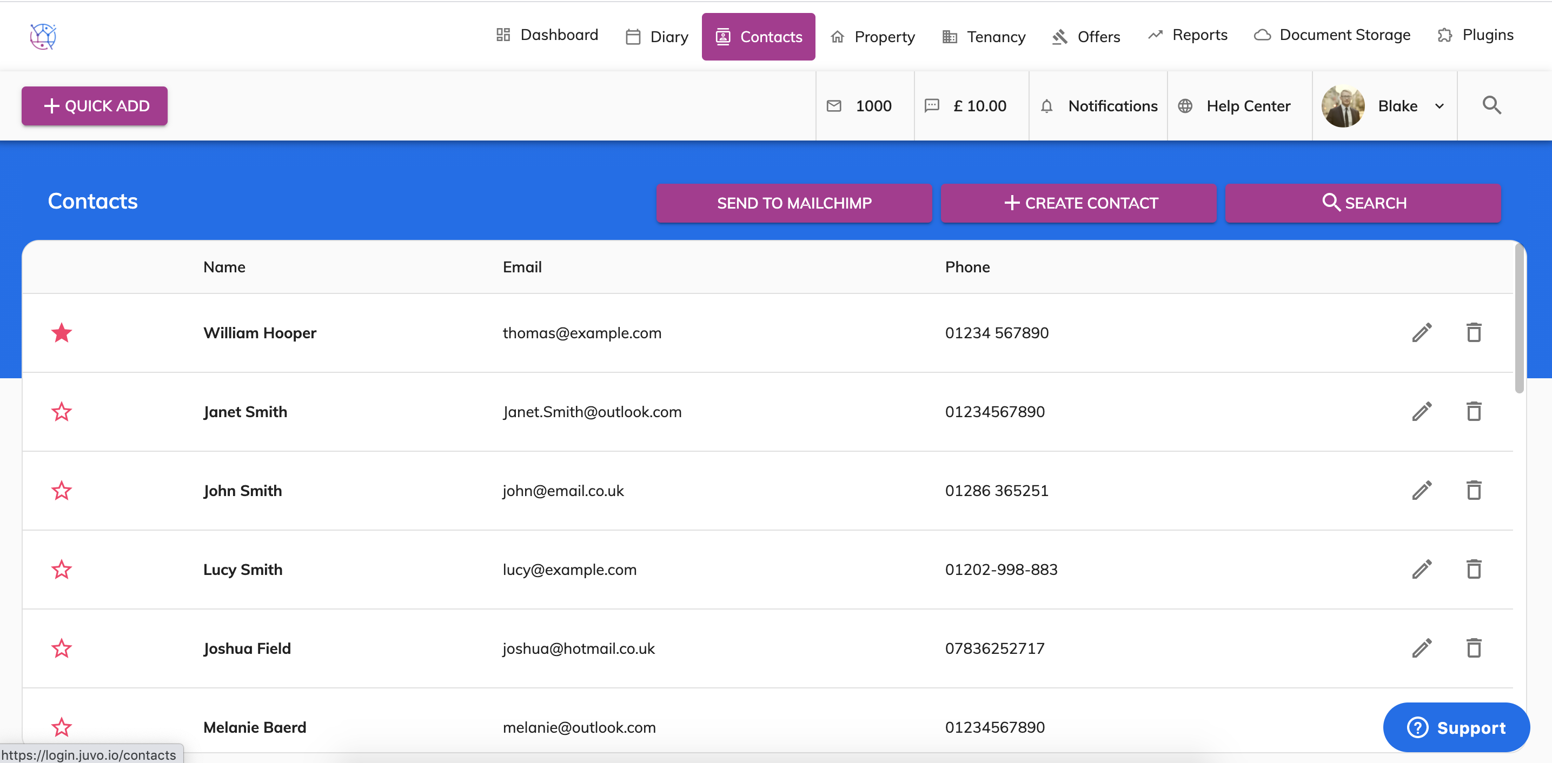Screen dimensions: 1552x763
Task: Star the Melanie Baerd contact
Action: click(62, 727)
